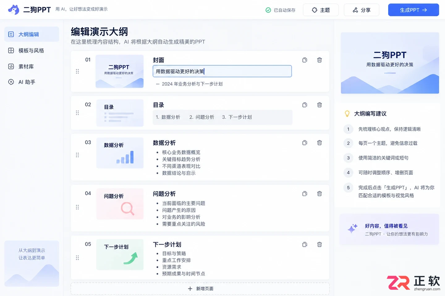This screenshot has width=445, height=296.
Task: Click the subtitle 2024 年业务分析与下一步计划
Action: tap(192, 84)
